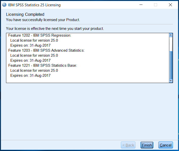Select the Feature 1202 IBM SPSS Regression line
Viewport: 179px width, 151px height.
click(x=40, y=35)
